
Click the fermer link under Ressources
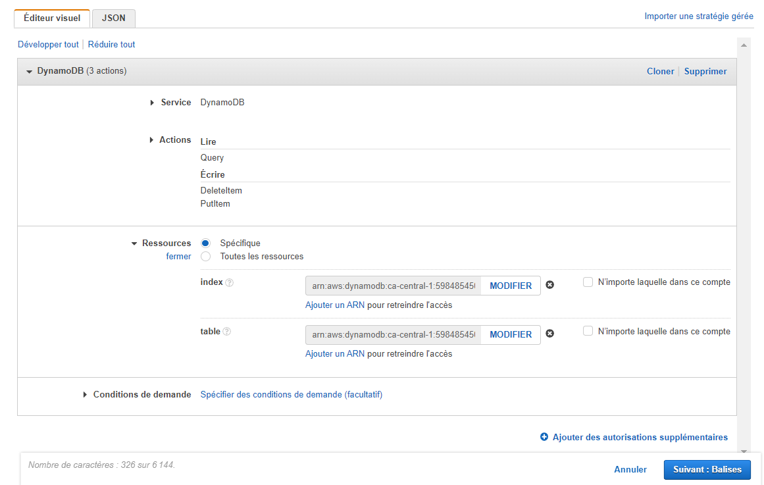[x=178, y=257]
